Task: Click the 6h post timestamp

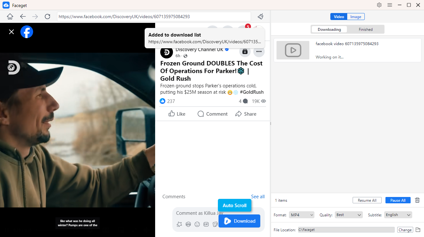Action: pyautogui.click(x=178, y=56)
